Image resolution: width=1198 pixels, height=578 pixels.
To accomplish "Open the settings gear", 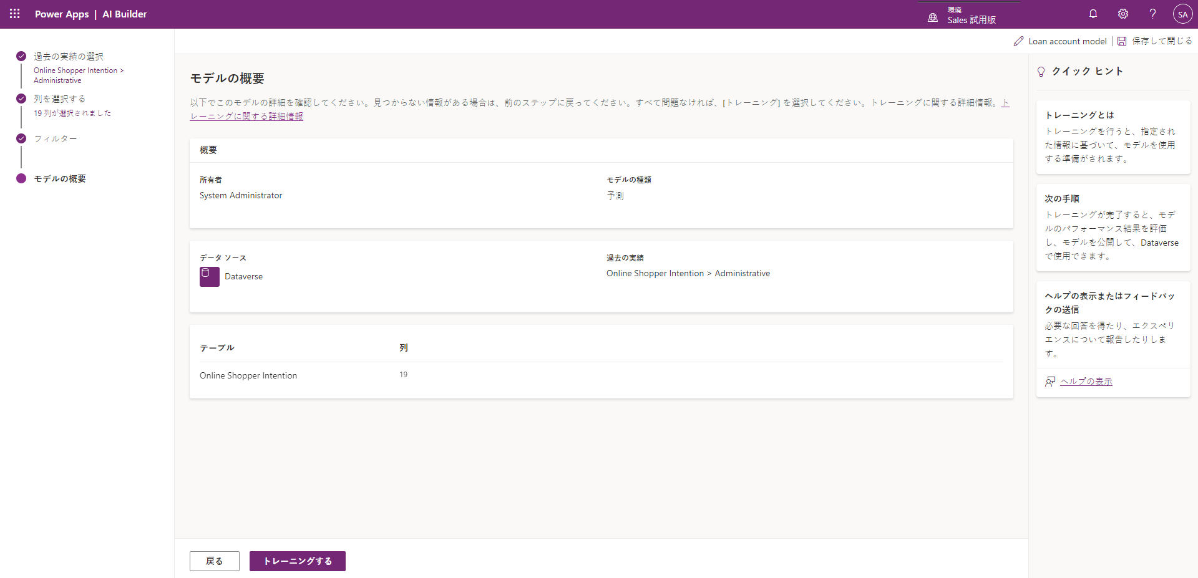I will click(1123, 14).
